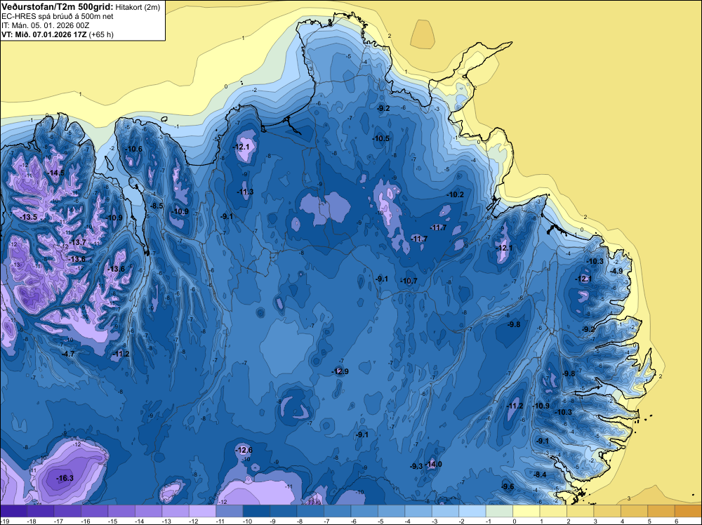Select the 'EC-HRES spá brúuð á 500m net' line
This screenshot has width=702, height=525.
coord(58,17)
